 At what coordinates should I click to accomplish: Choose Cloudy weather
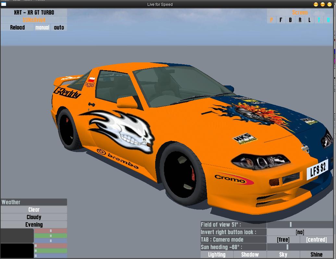34,217
